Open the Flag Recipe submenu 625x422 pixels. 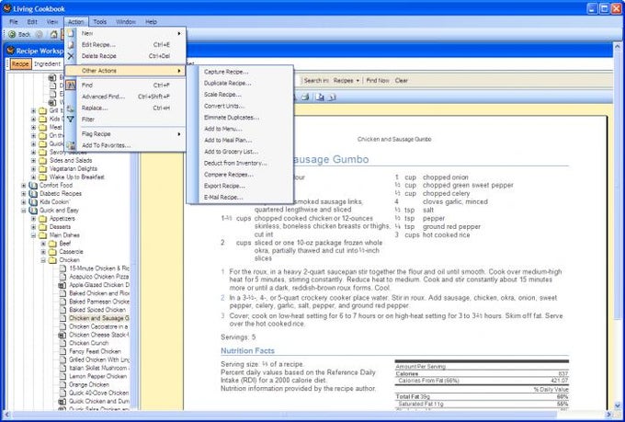(125, 134)
